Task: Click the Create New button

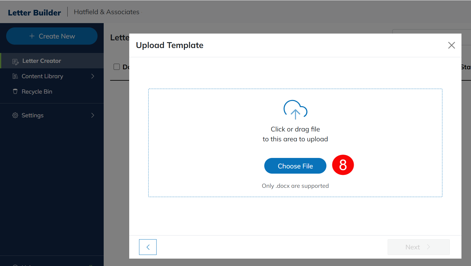Action: (52, 36)
